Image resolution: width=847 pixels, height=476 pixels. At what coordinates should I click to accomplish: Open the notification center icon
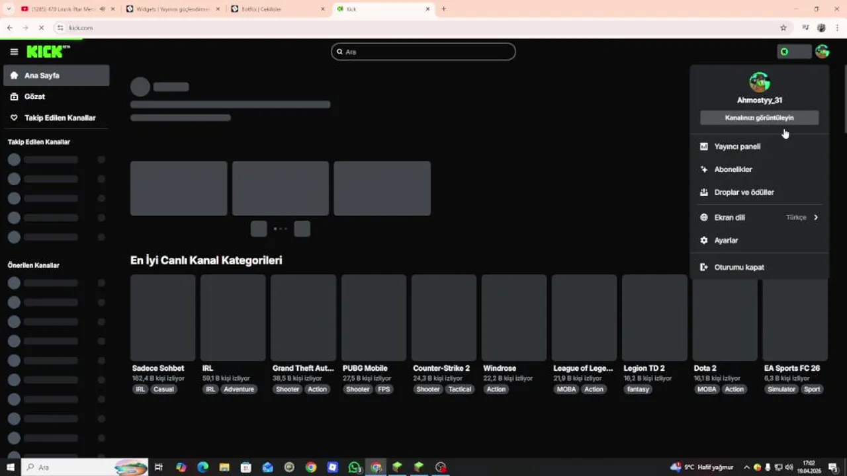pyautogui.click(x=833, y=467)
